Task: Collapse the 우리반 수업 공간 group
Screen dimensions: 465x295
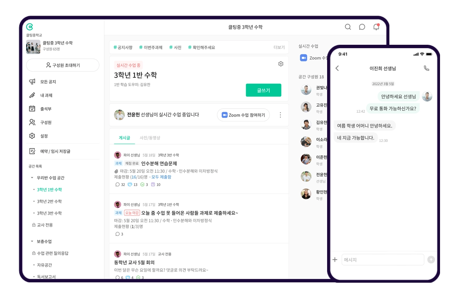Action: coord(32,178)
